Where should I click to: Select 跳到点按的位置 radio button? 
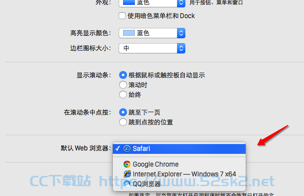tap(123, 122)
